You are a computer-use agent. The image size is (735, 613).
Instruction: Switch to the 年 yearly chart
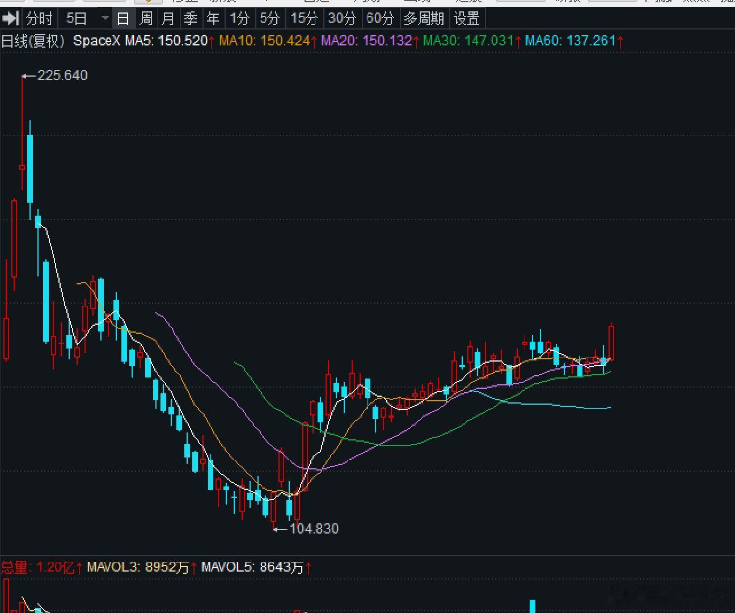coord(213,19)
